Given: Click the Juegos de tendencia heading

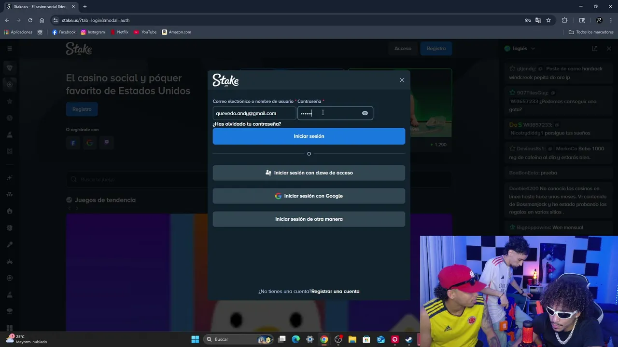Looking at the screenshot, I should (105, 200).
